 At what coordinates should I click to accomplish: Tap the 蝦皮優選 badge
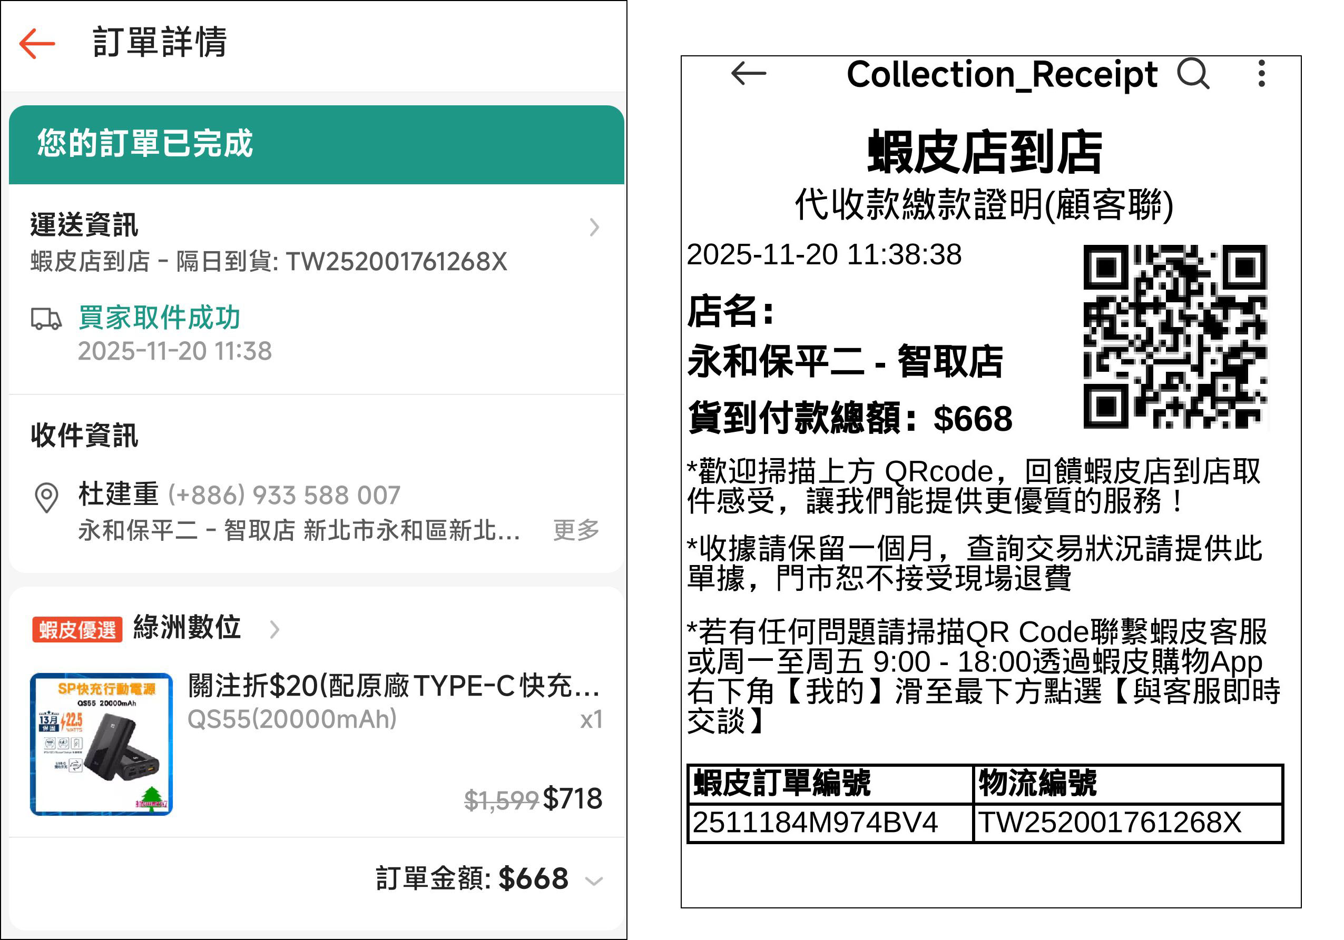pos(77,630)
